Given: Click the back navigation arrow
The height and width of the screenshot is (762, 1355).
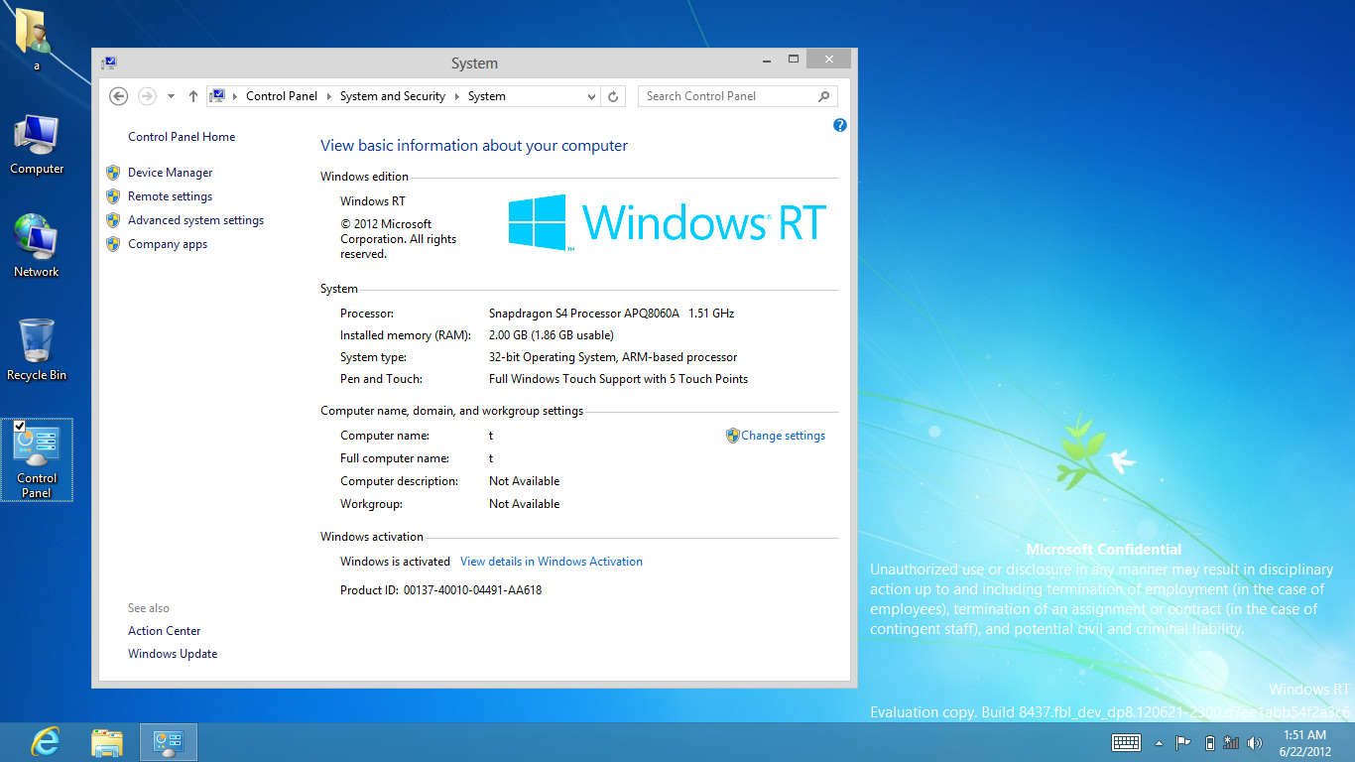Looking at the screenshot, I should point(119,96).
